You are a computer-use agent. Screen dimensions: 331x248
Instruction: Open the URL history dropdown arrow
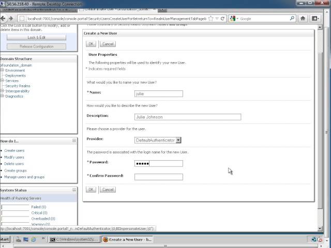tap(217, 19)
